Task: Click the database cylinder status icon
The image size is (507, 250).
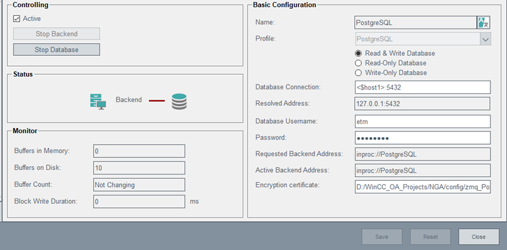Action: (179, 102)
